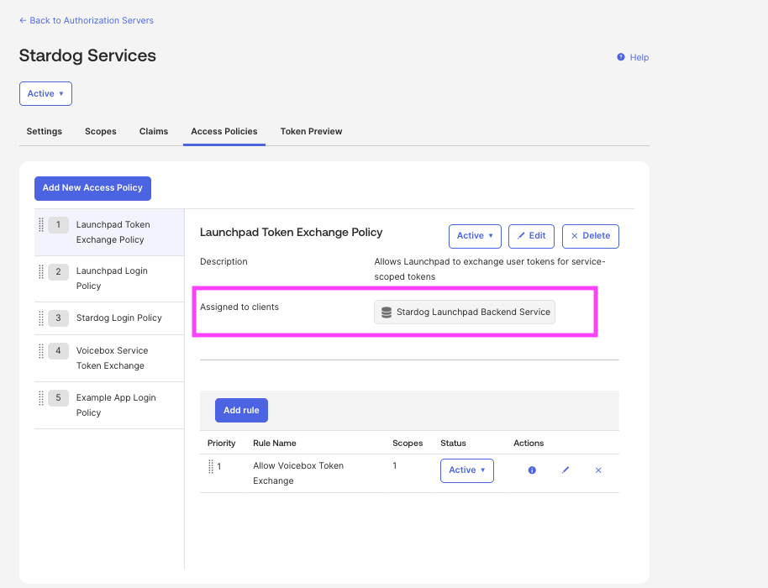Click the Priority column header
Viewport: 768px width, 588px height.
click(x=221, y=443)
